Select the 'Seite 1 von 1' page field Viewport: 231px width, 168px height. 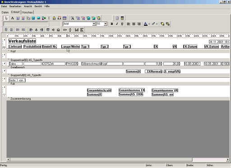[17, 80]
